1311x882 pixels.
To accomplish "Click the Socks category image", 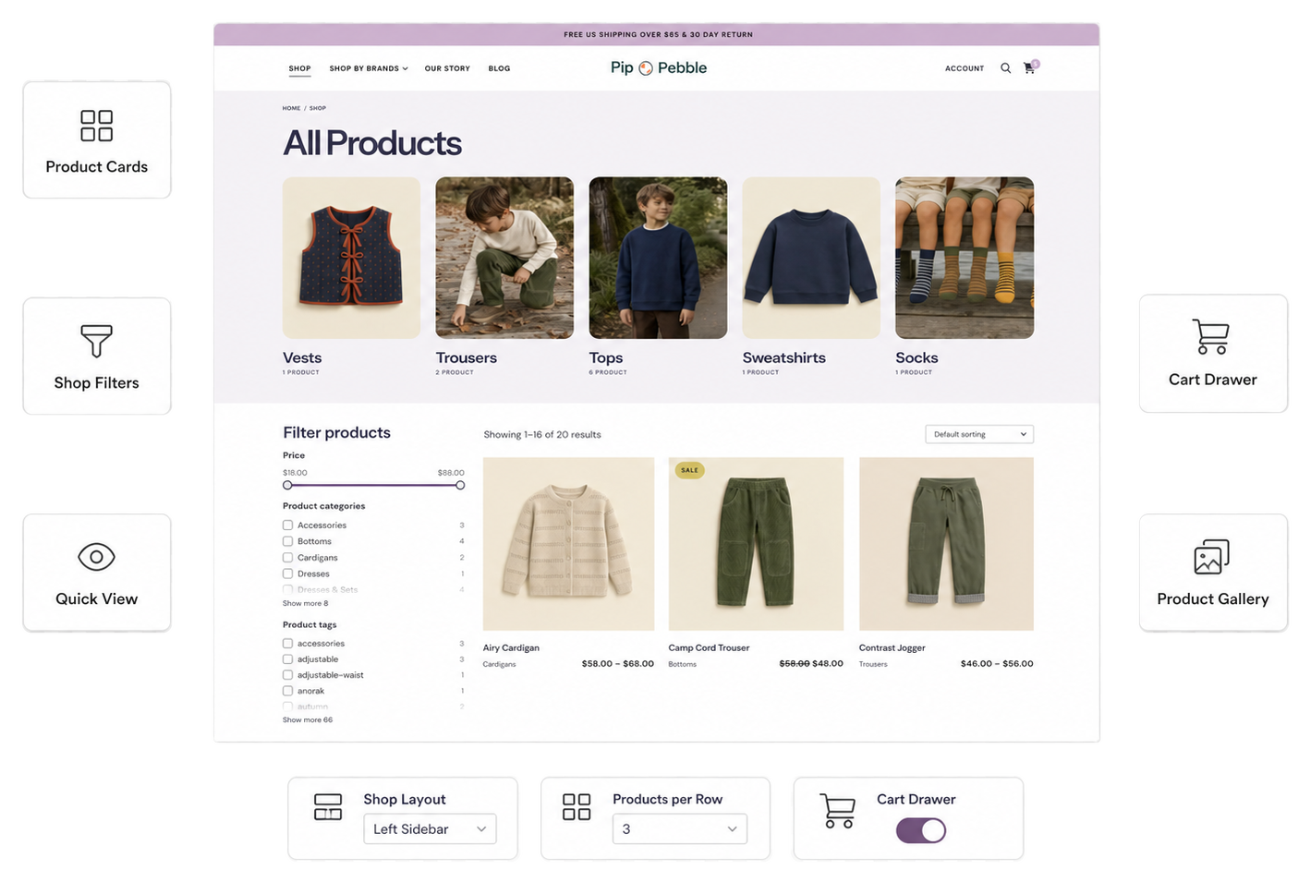I will [x=965, y=258].
